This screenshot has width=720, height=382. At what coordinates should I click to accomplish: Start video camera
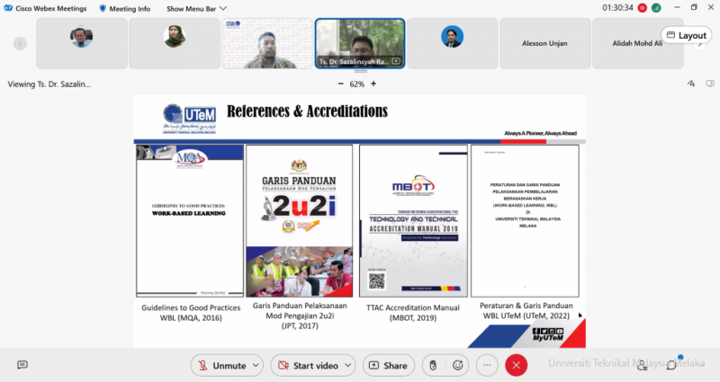(x=305, y=366)
